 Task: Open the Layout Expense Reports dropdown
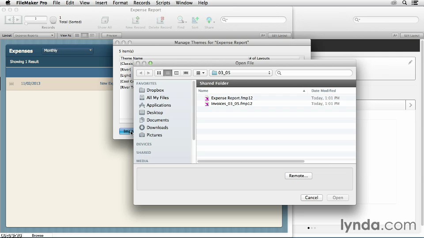[34, 35]
